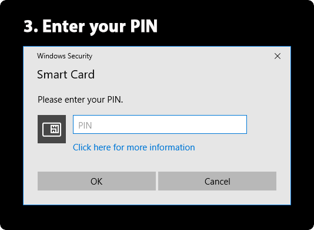The height and width of the screenshot is (230, 314).
Task: Click the smart card icon tile
Action: [x=52, y=129]
